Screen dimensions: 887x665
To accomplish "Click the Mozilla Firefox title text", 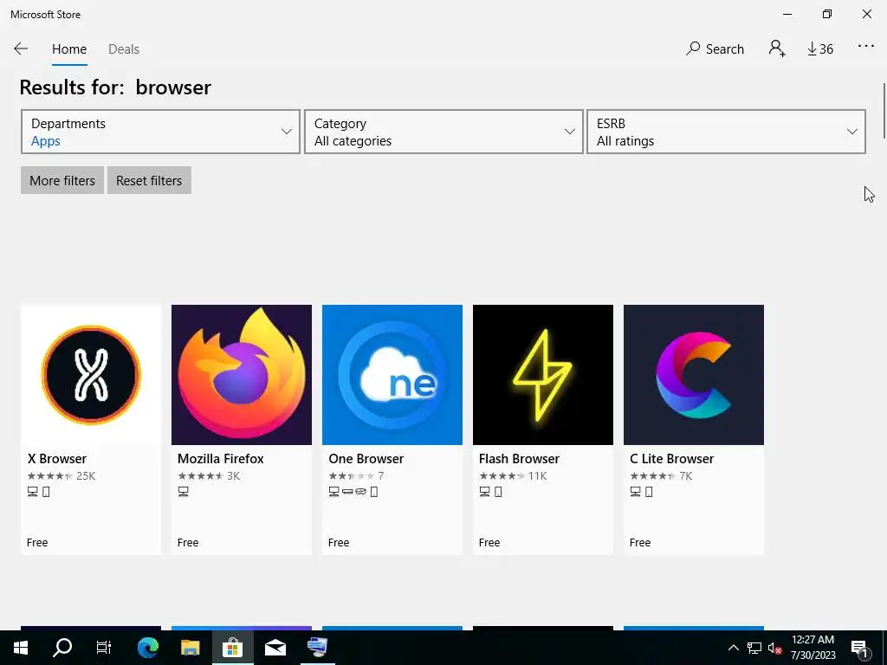I will [221, 459].
